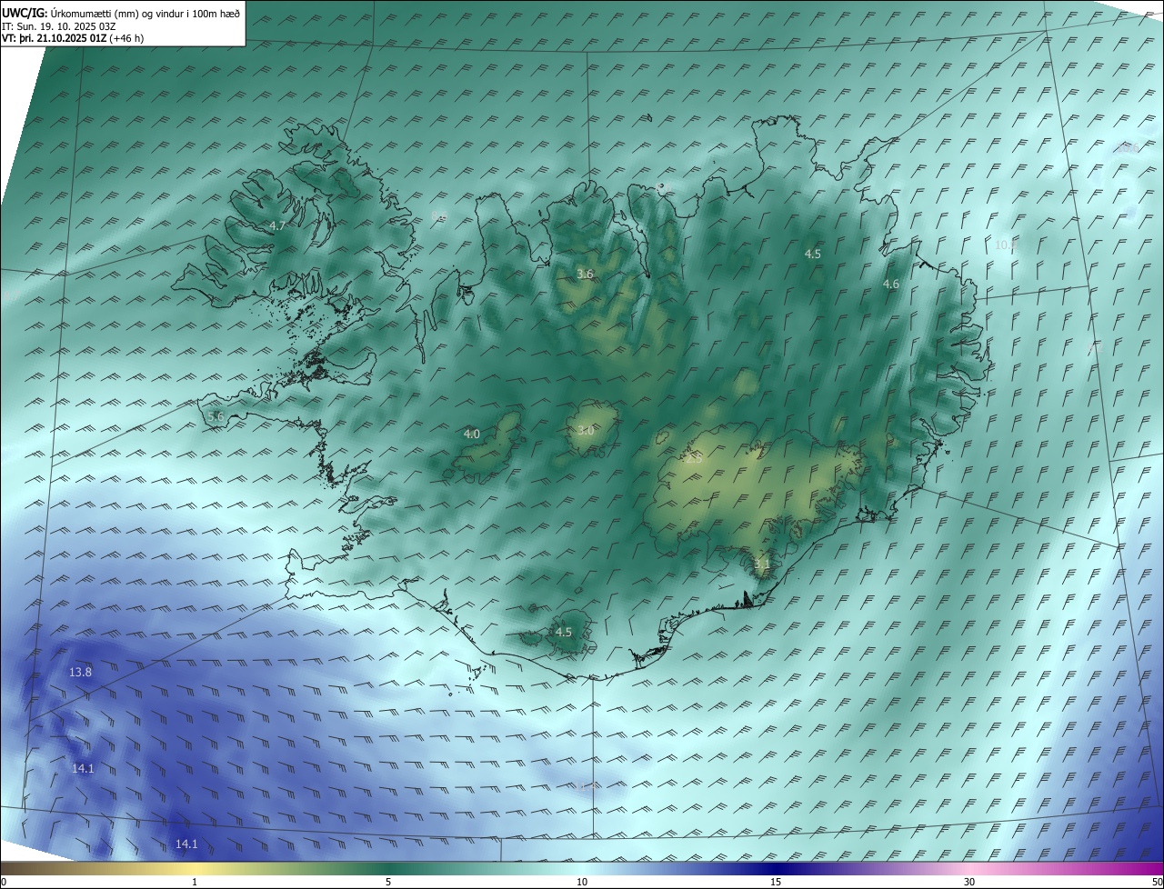Select the 'VT: Þri. 21.10.2025 01Z (+46 h)' line
The height and width of the screenshot is (889, 1164).
[x=72, y=38]
